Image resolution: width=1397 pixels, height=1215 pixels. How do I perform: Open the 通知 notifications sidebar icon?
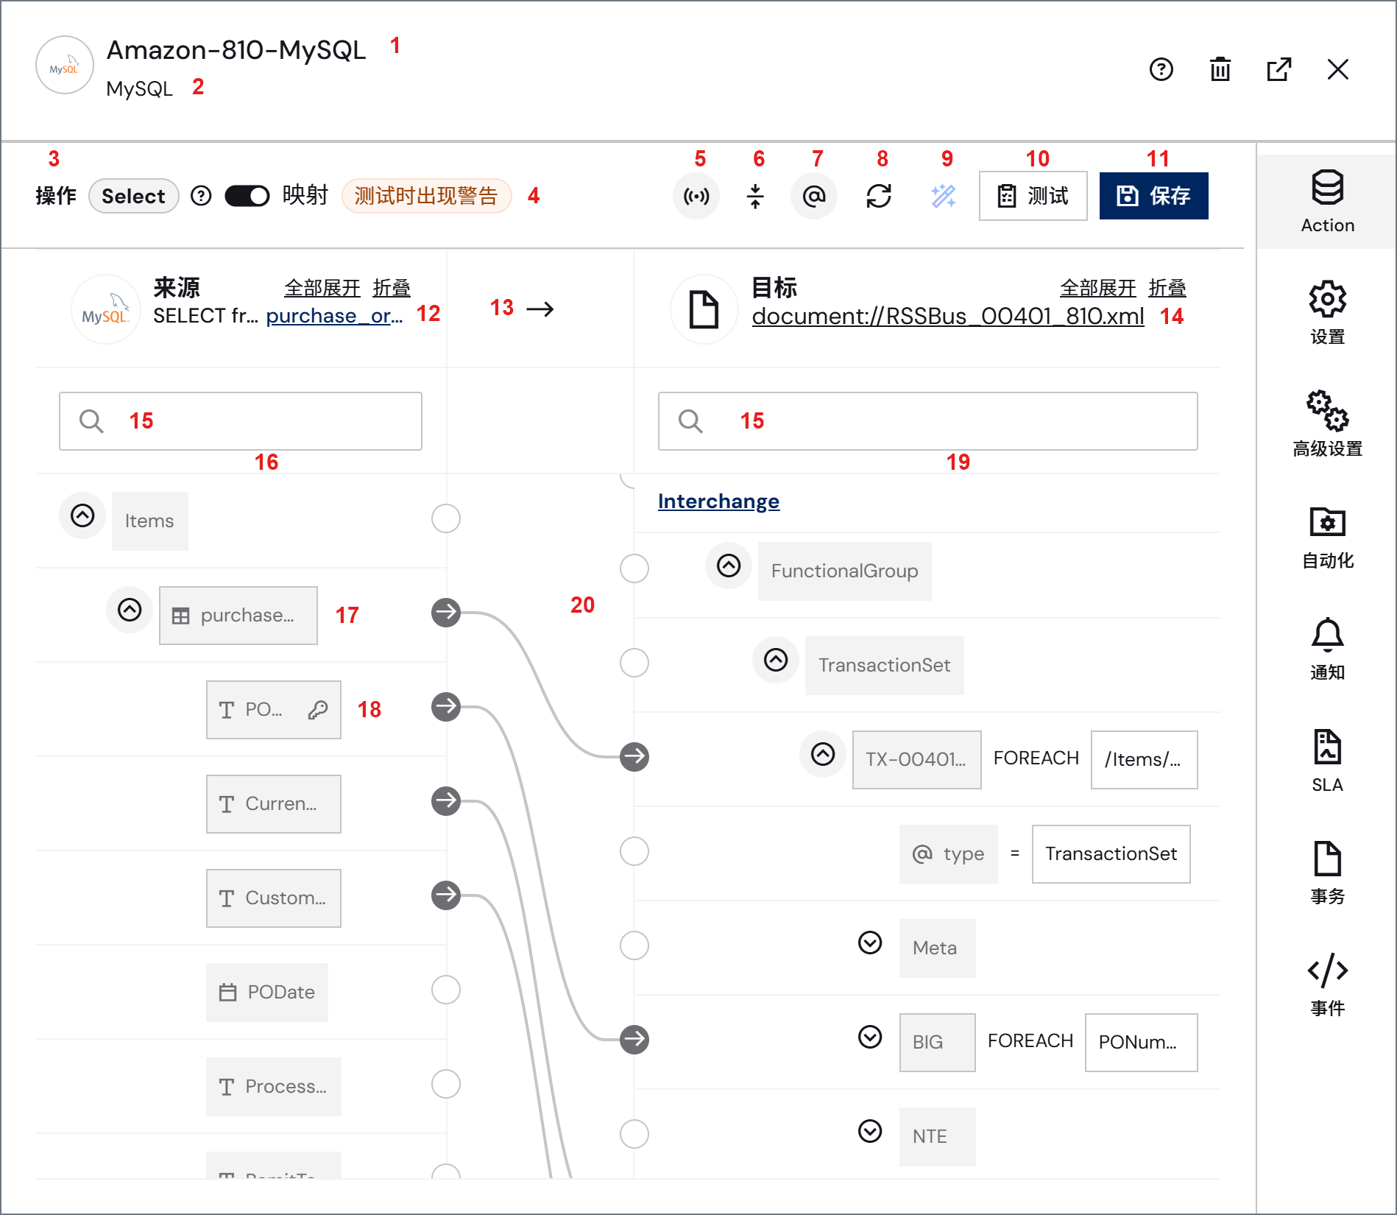(1327, 649)
